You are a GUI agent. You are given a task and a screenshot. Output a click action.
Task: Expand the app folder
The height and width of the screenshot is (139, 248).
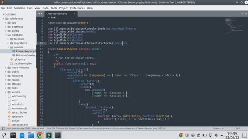[6, 23]
